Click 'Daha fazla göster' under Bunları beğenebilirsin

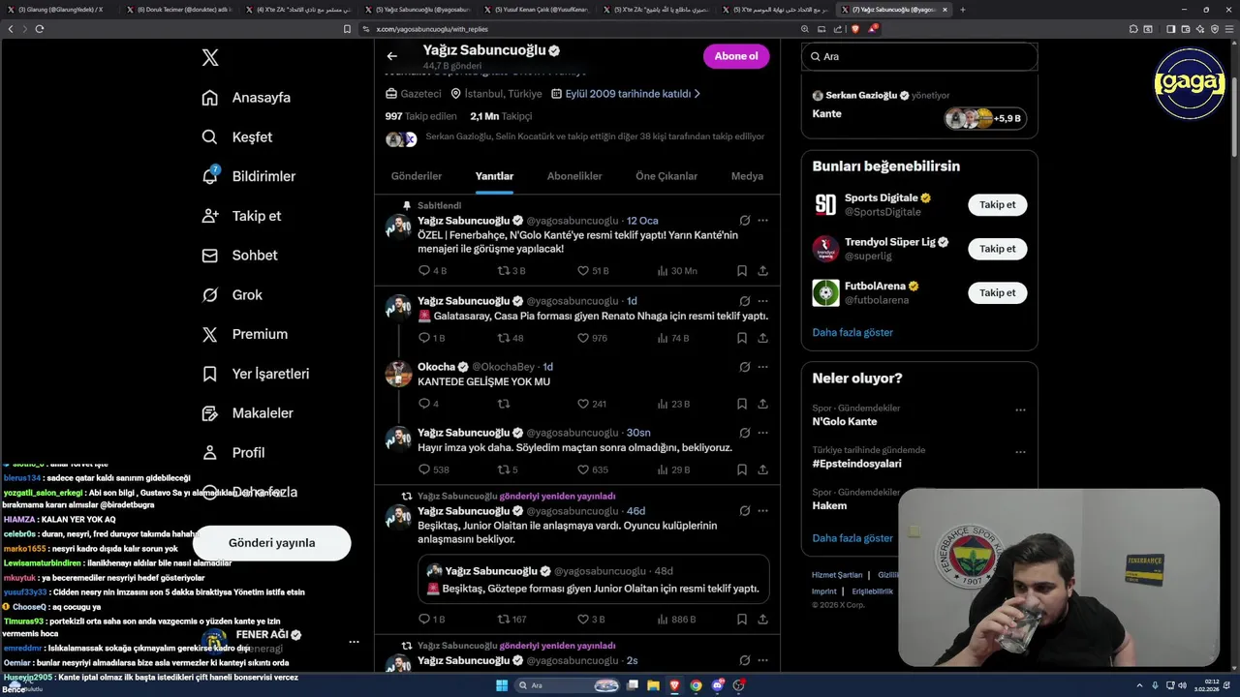(x=852, y=332)
